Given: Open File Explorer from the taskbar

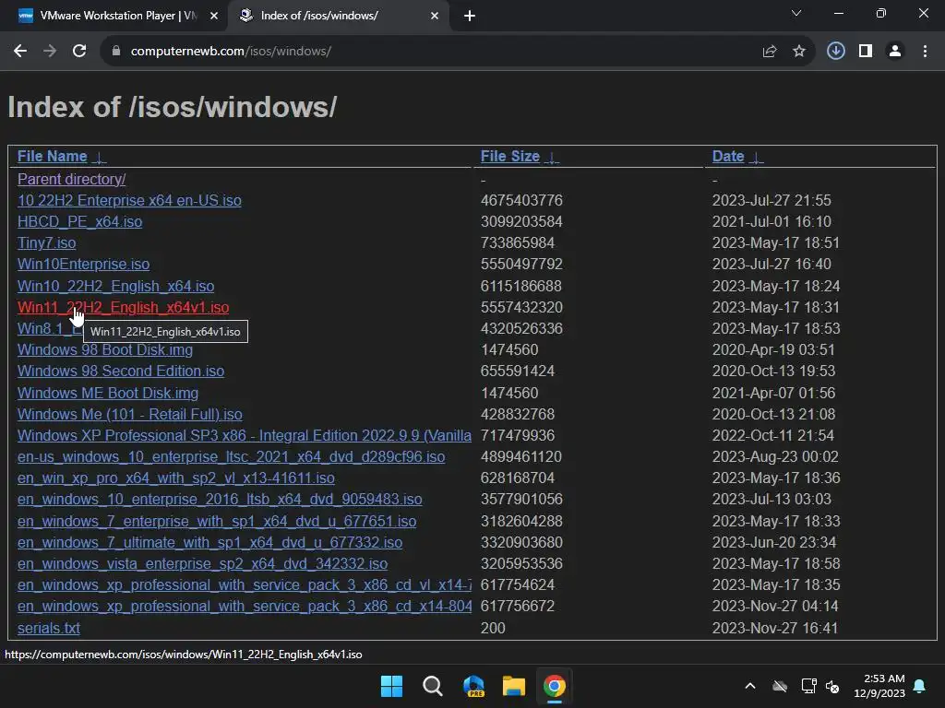Looking at the screenshot, I should [x=514, y=686].
